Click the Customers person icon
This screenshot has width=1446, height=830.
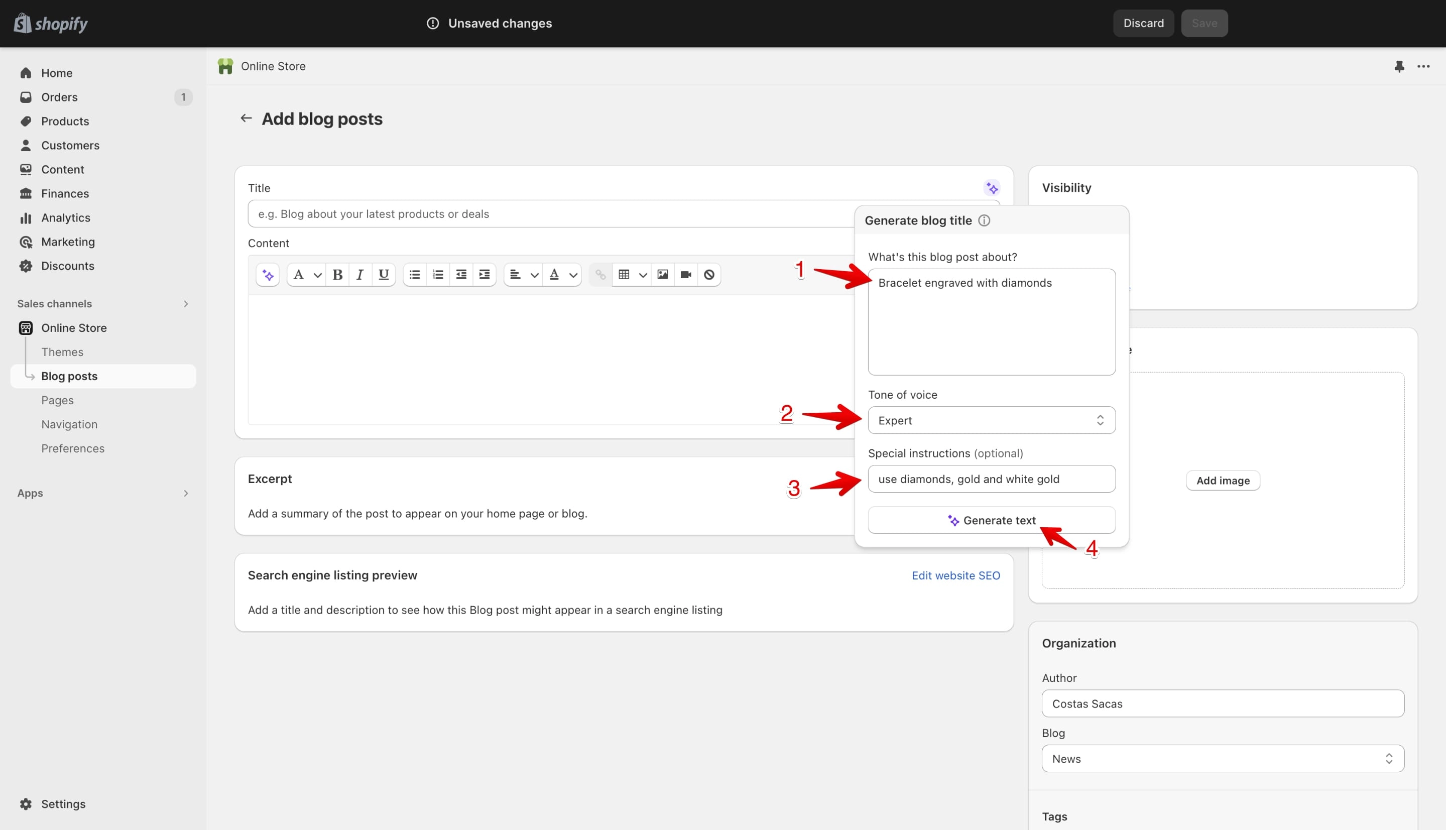tap(26, 146)
